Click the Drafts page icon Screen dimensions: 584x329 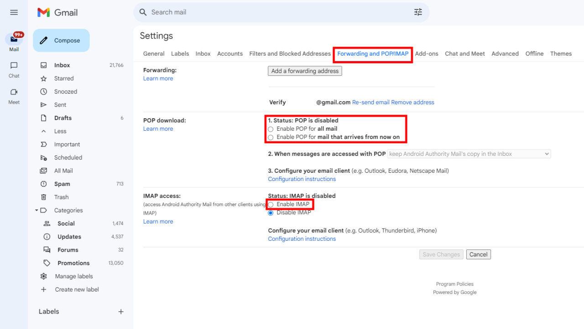[x=44, y=118]
